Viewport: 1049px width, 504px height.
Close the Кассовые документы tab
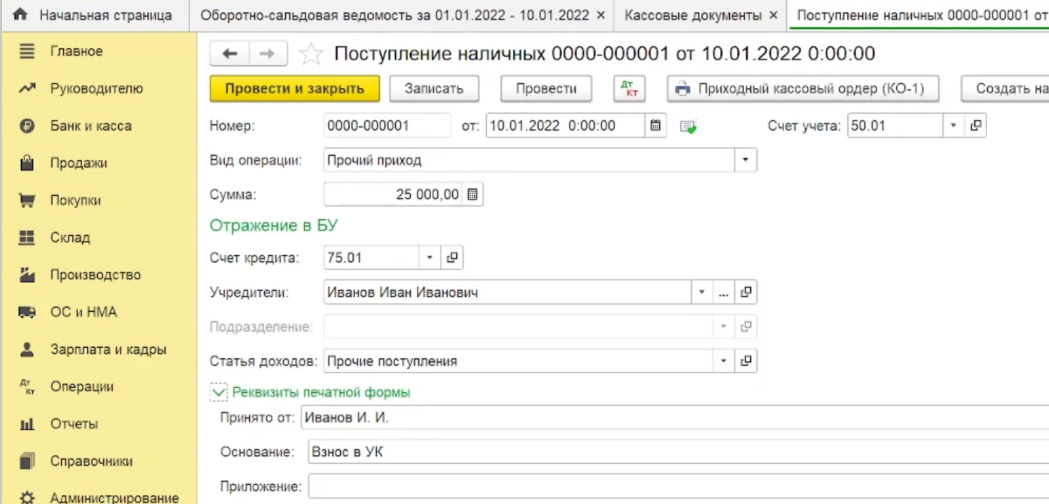click(773, 15)
